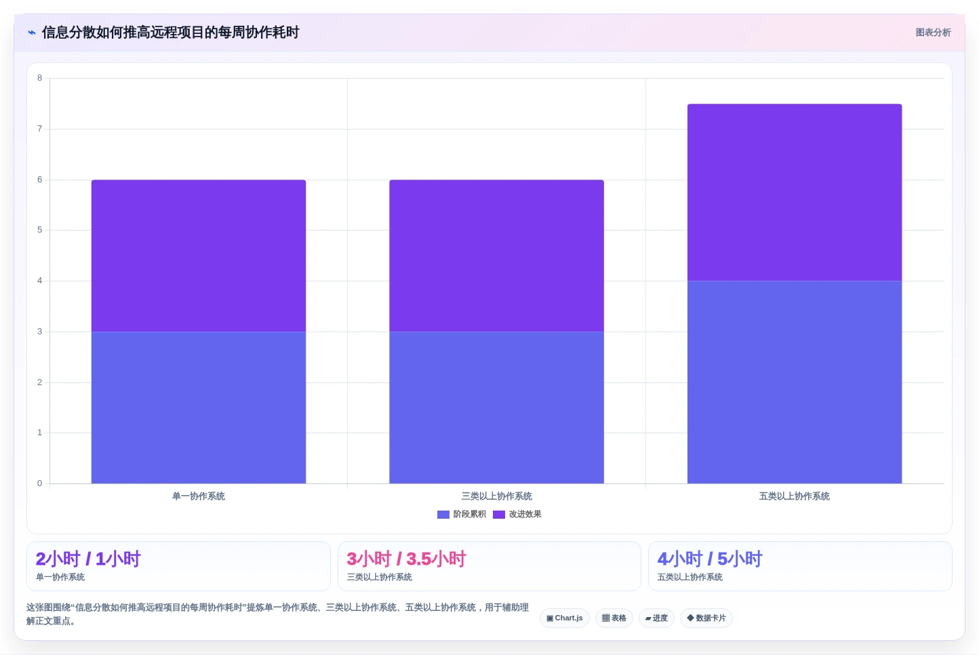Click the purple 改进效果 segment of the 三类以上协作系统 bar
Screen dimensions: 979x655
click(x=496, y=256)
